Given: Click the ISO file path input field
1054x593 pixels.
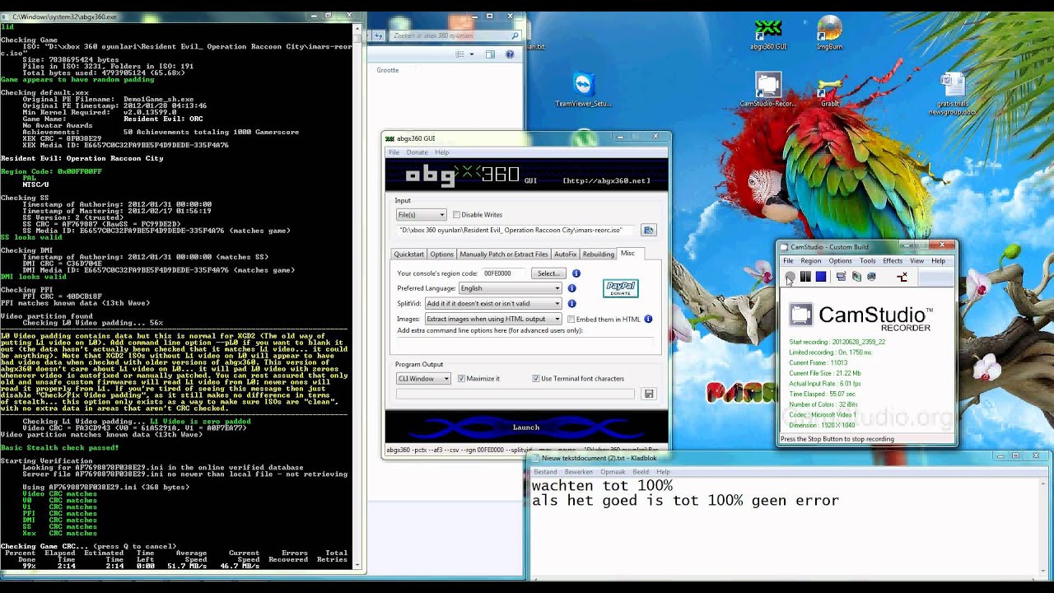Looking at the screenshot, I should 517,231.
